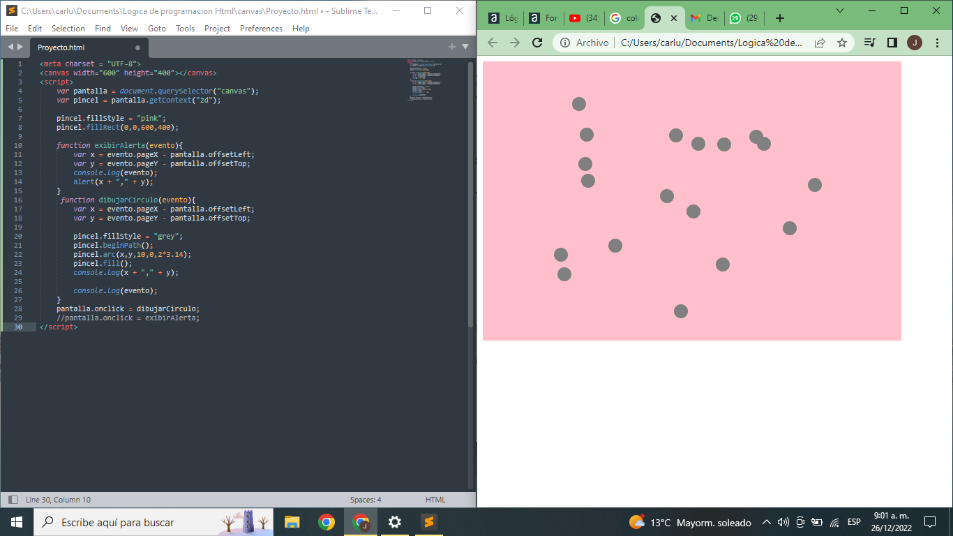
Task: Click the taskbar search box
Action: (153, 522)
